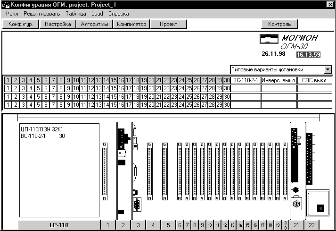Select slot label 10
Screen dimensions: 336x231
click(x=210, y=225)
